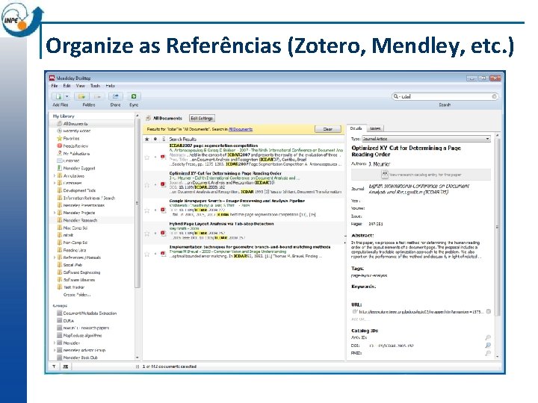Open PDF icon of Hybrid Page Layout paper
The image size is (538, 403).
pyautogui.click(x=163, y=234)
